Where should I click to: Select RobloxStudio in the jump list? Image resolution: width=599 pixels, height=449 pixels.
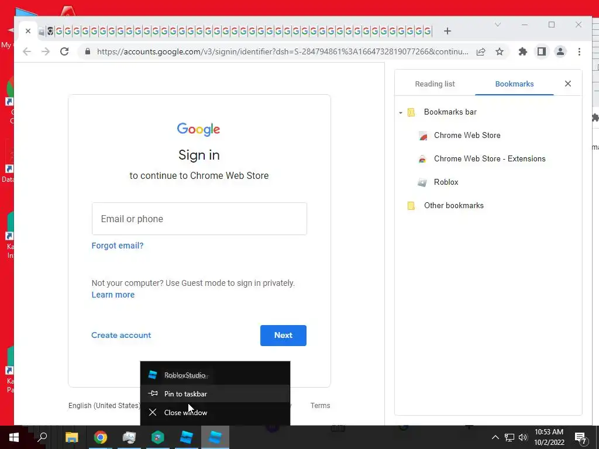215,375
